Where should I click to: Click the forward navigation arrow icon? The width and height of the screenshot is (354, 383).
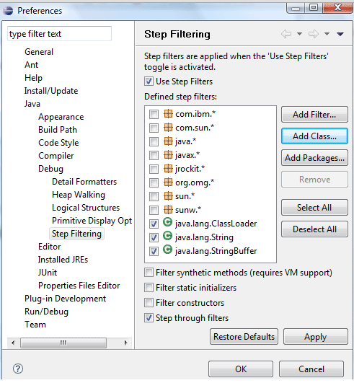[314, 34]
